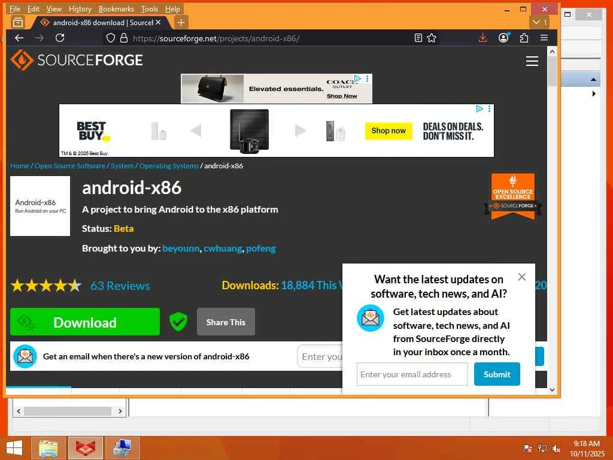Open the extensions puzzle icon
The image size is (613, 460).
524,38
